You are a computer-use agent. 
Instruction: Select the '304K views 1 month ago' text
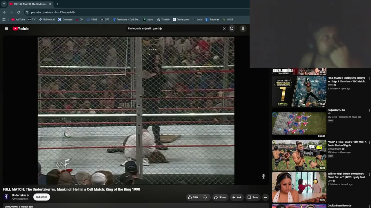pyautogui.click(x=19, y=207)
